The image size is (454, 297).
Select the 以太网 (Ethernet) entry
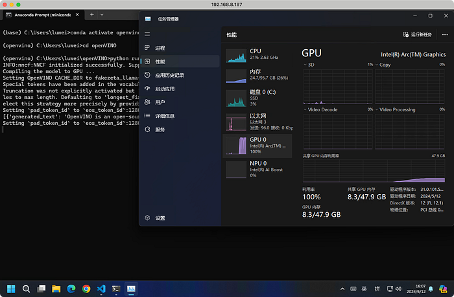(257, 122)
